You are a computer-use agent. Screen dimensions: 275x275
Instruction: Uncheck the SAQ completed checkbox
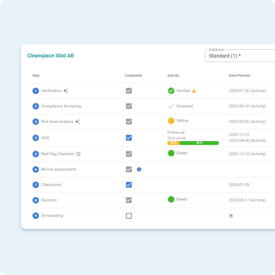pos(129,137)
